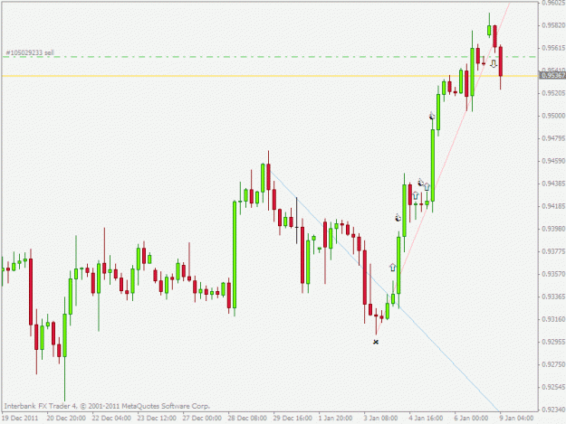This screenshot has width=566, height=424.
Task: Click the 0.92750 price scale label
Action: tap(553, 364)
